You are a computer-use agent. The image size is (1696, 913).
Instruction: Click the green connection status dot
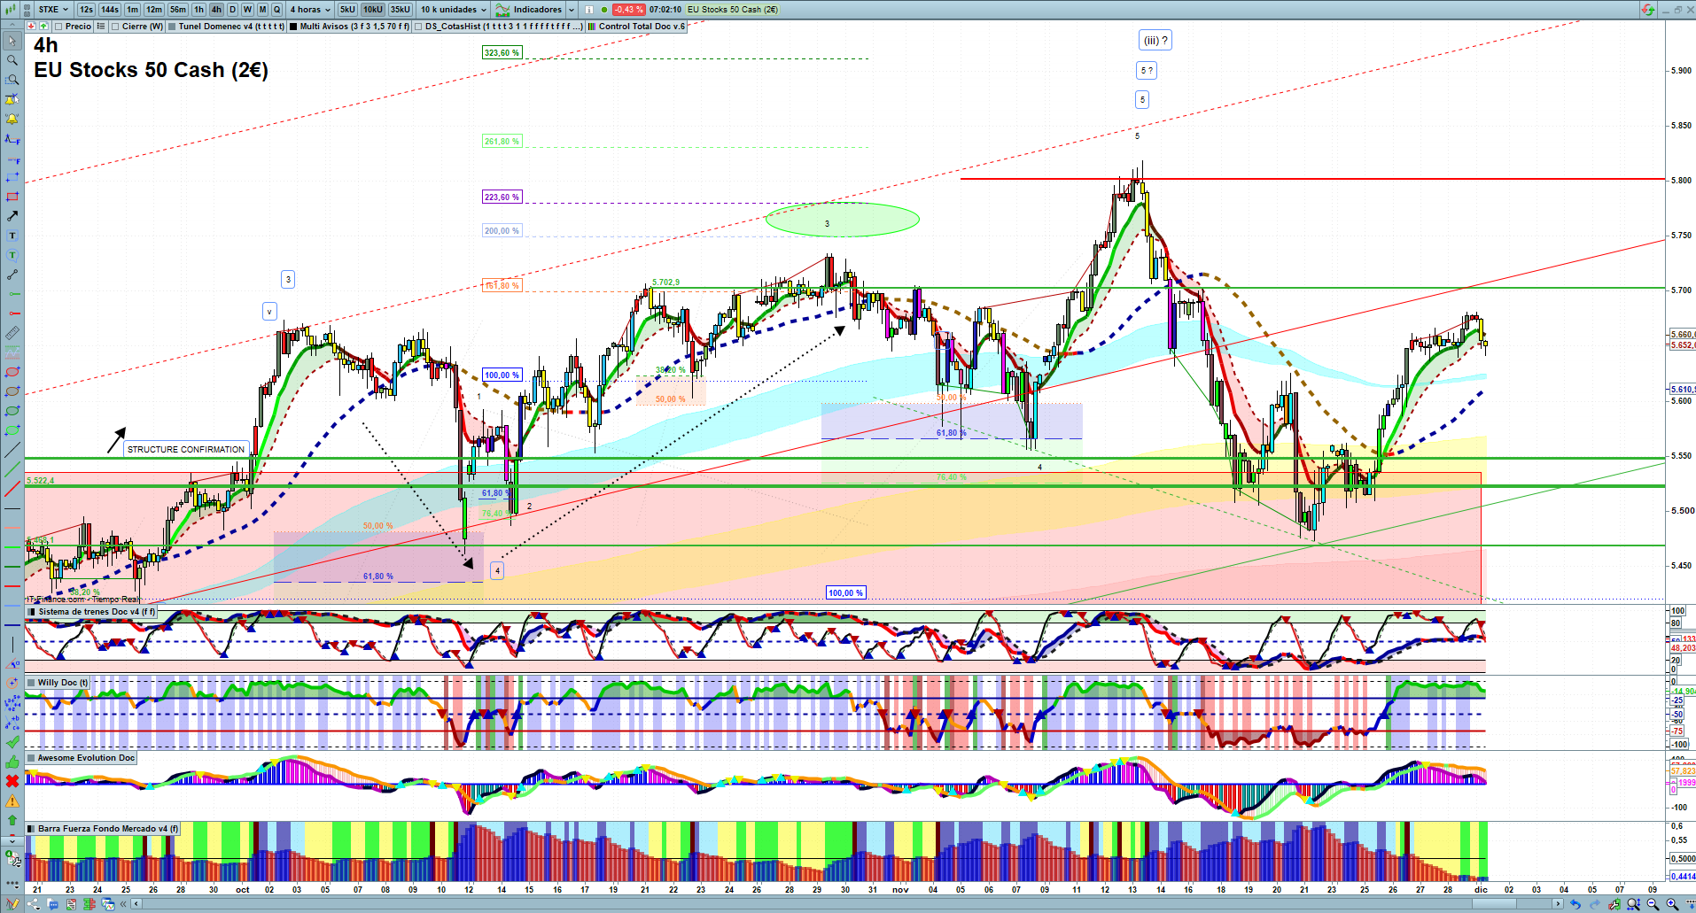[604, 10]
